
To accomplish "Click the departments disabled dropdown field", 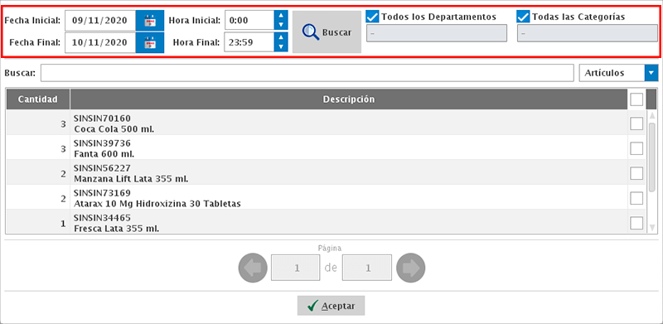I will point(437,33).
